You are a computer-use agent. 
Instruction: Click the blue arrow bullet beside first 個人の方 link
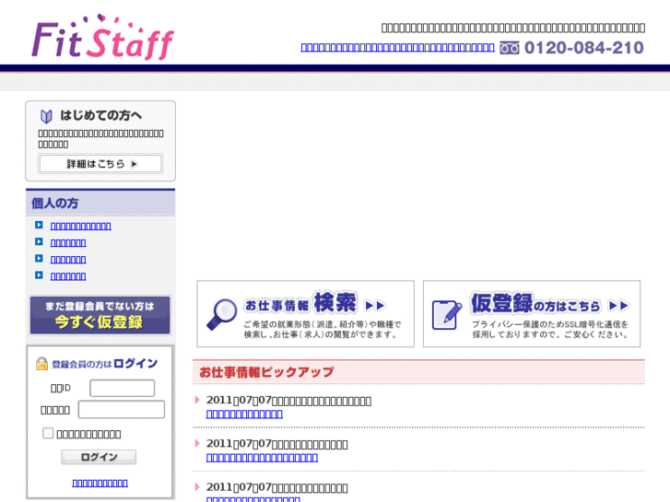(x=39, y=225)
